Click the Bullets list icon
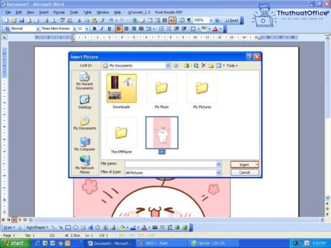The height and width of the screenshot is (248, 331). pyautogui.click(x=169, y=29)
